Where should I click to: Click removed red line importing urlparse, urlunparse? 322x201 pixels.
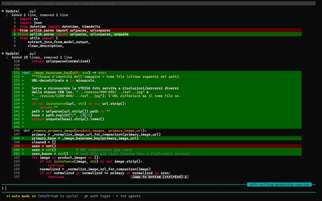157,30
